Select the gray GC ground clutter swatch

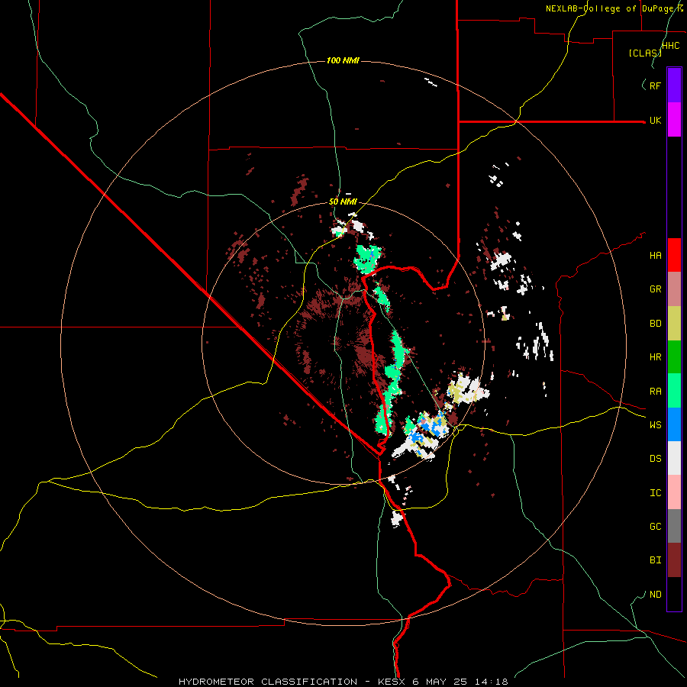[x=674, y=526]
